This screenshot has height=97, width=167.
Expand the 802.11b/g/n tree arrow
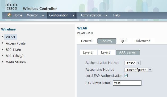coord(3,55)
